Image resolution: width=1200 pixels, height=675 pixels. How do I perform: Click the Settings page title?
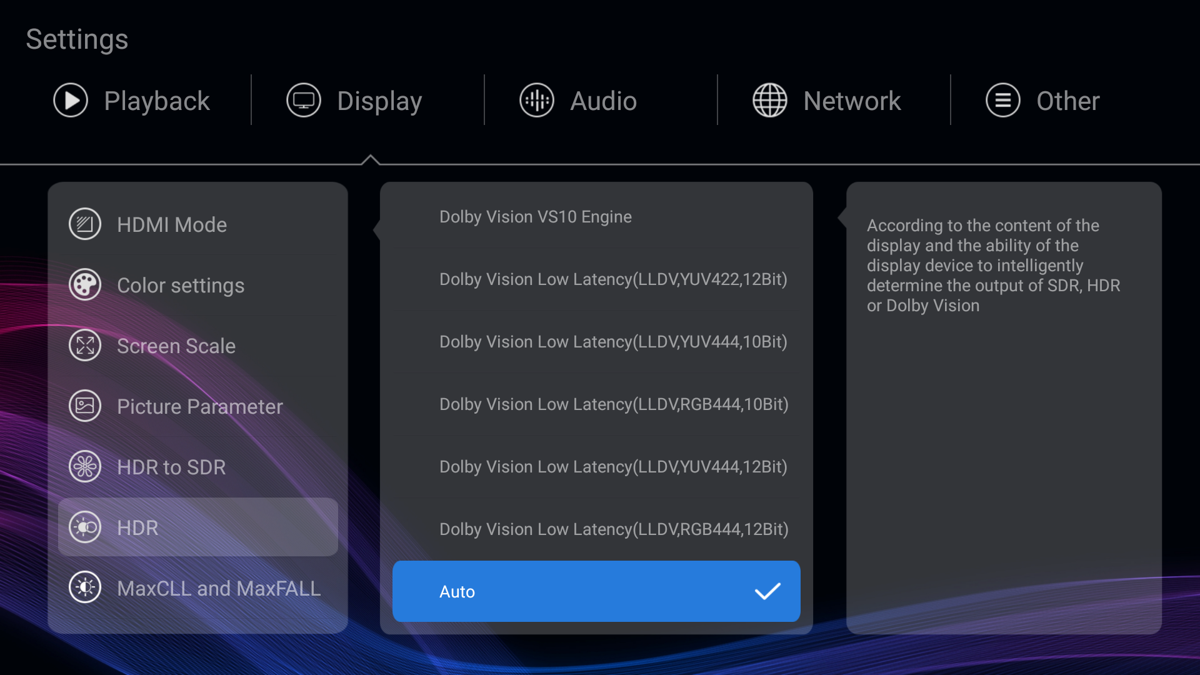(x=77, y=39)
